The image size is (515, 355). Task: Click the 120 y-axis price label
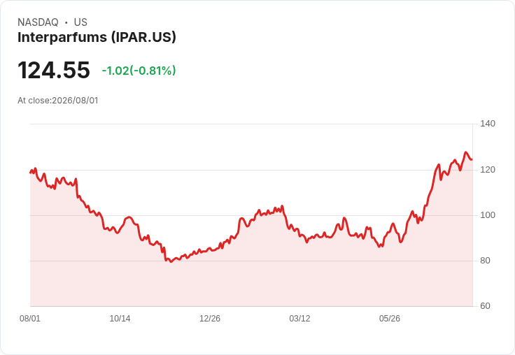[x=488, y=170]
